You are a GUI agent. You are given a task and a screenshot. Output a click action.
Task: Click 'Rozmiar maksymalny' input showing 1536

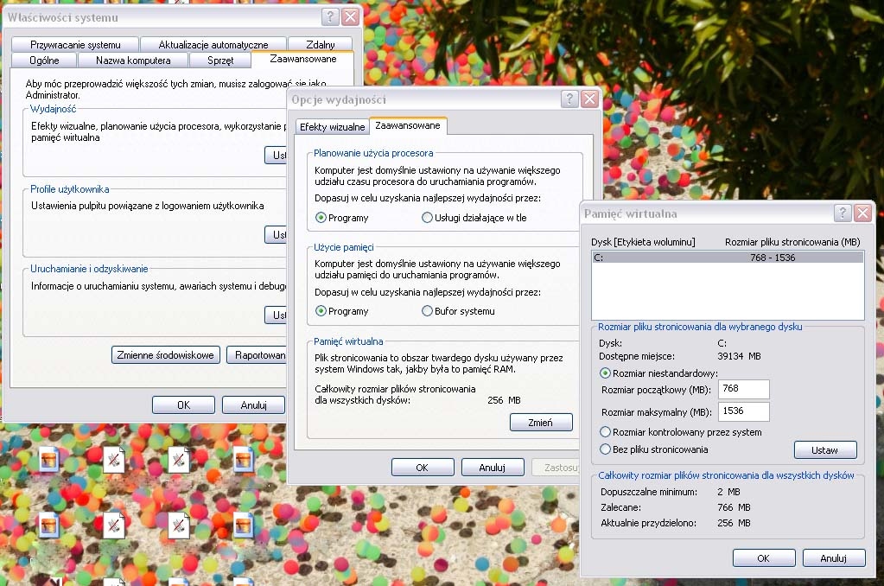tap(743, 411)
